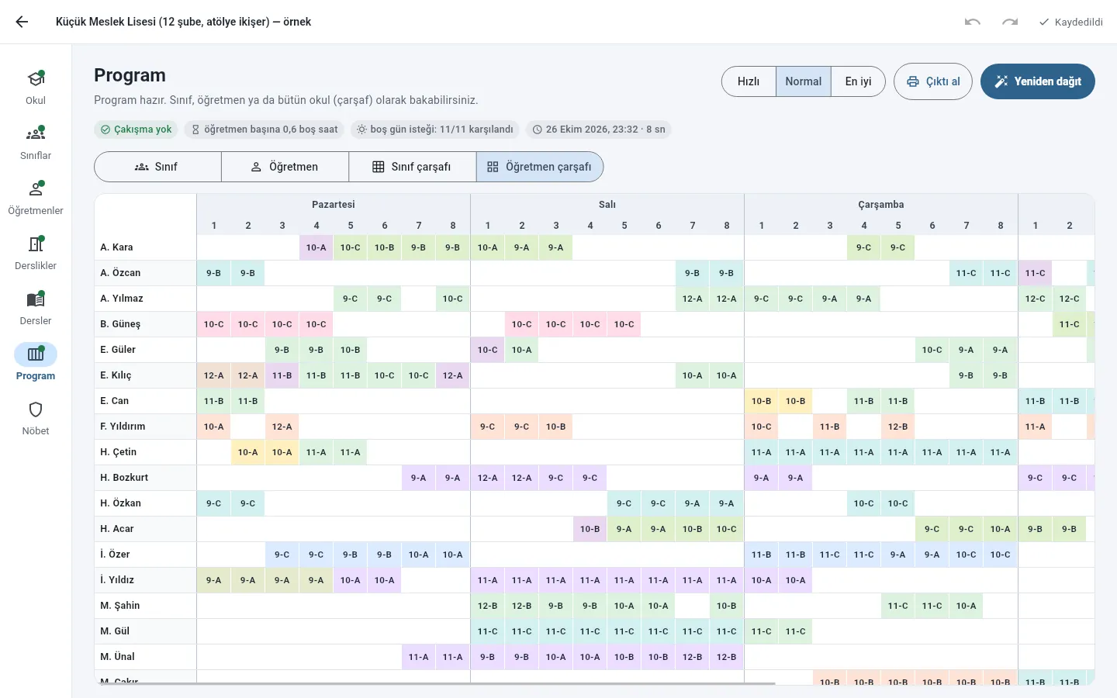Screen dimensions: 1117x698
Task: Open the Sınıflar sidebar section
Action: click(36, 143)
